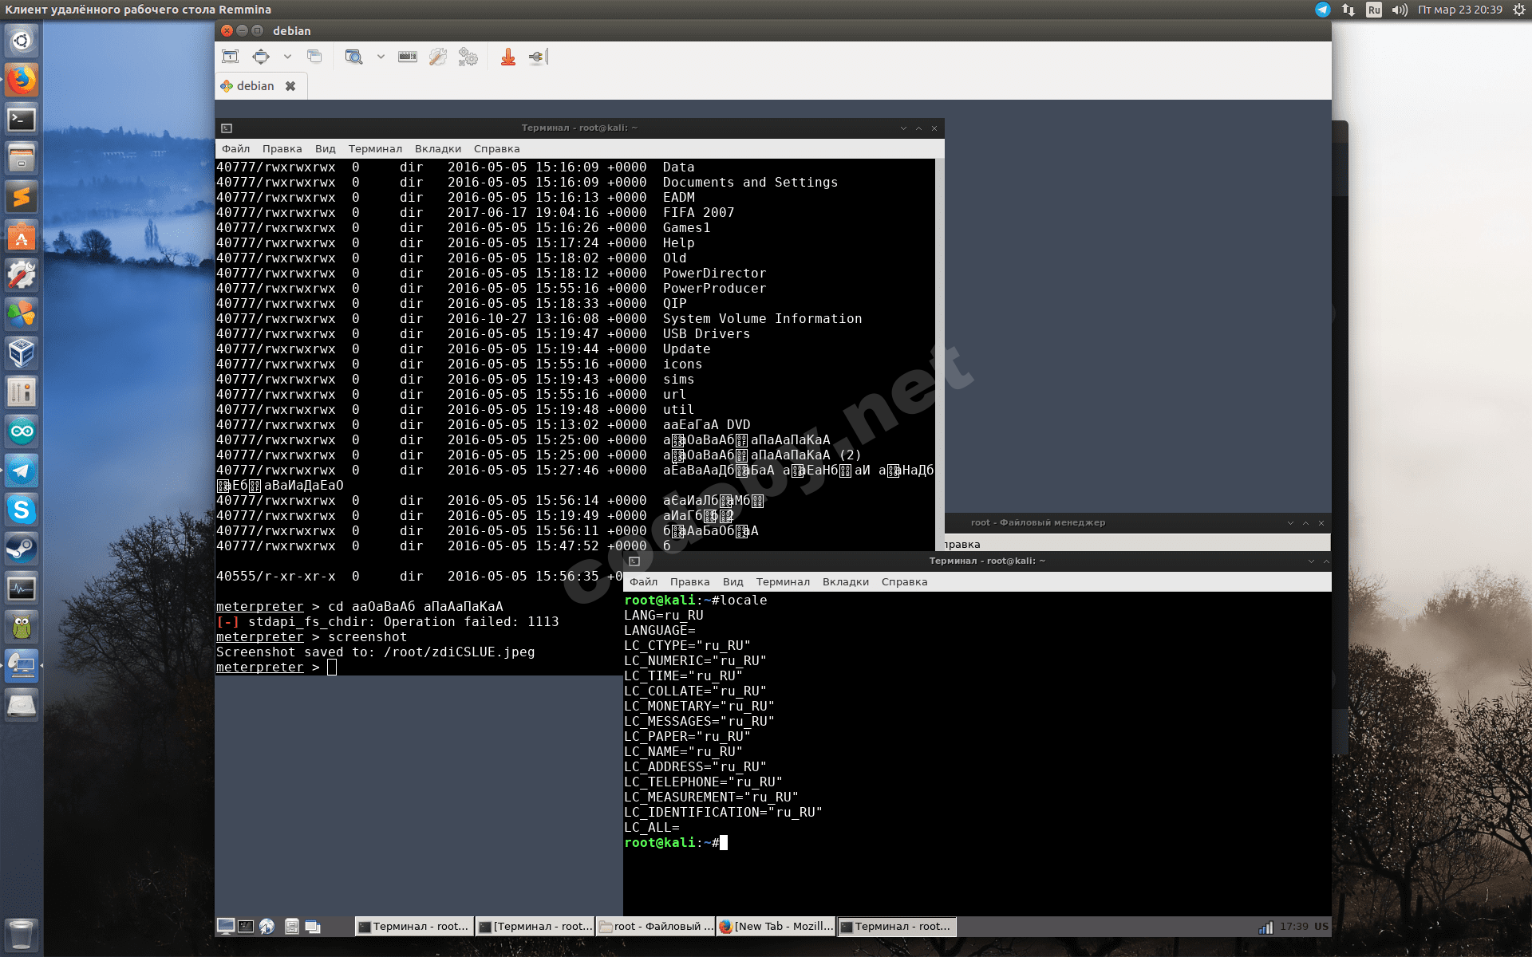
Task: Open Вкладки menu in upper terminal
Action: [x=437, y=149]
